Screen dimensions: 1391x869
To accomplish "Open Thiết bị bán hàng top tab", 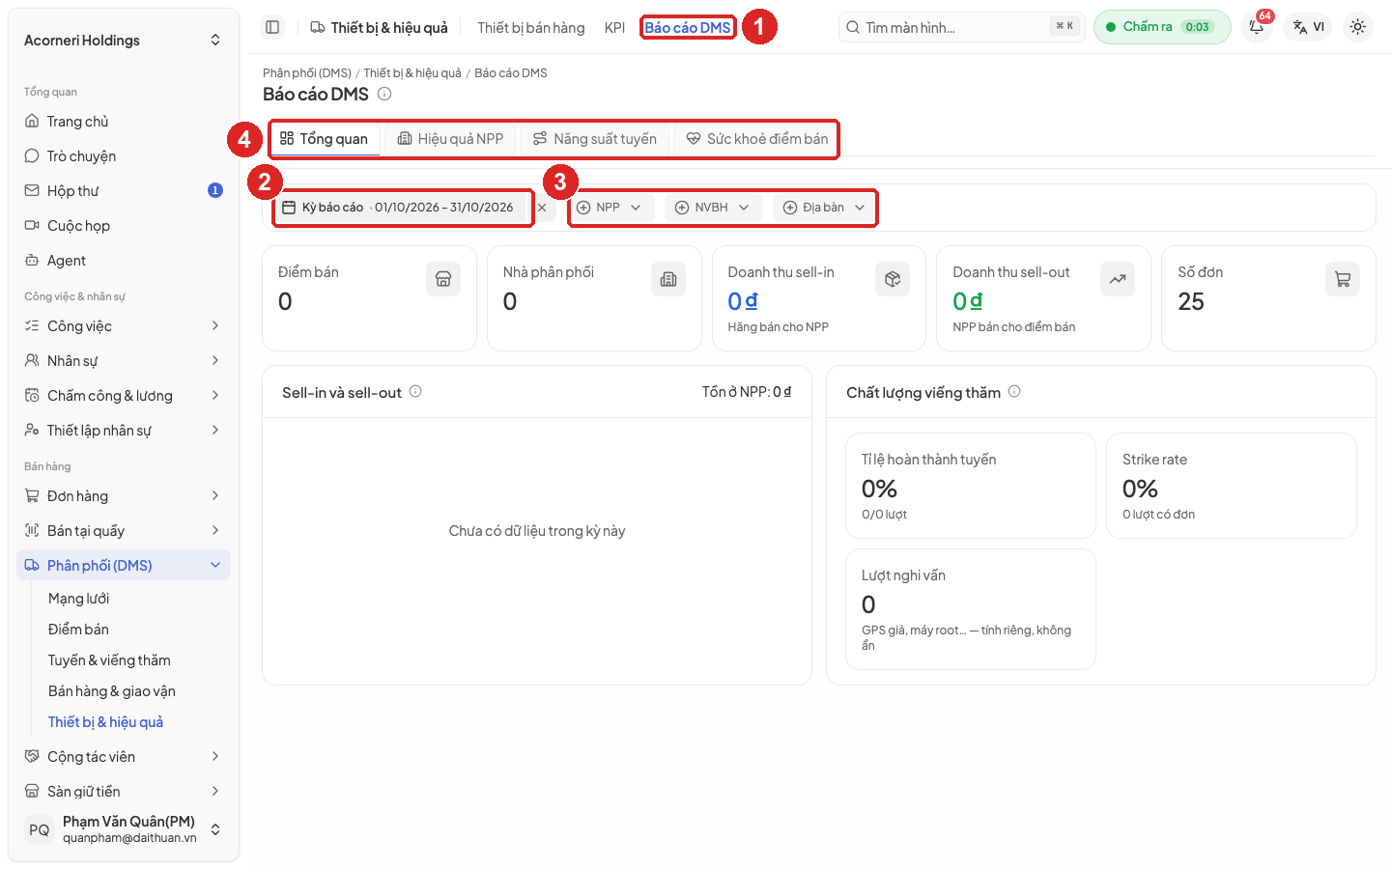I will 531,28.
